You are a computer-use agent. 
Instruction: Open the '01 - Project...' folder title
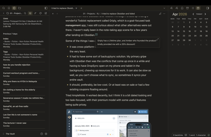tap(15, 13)
